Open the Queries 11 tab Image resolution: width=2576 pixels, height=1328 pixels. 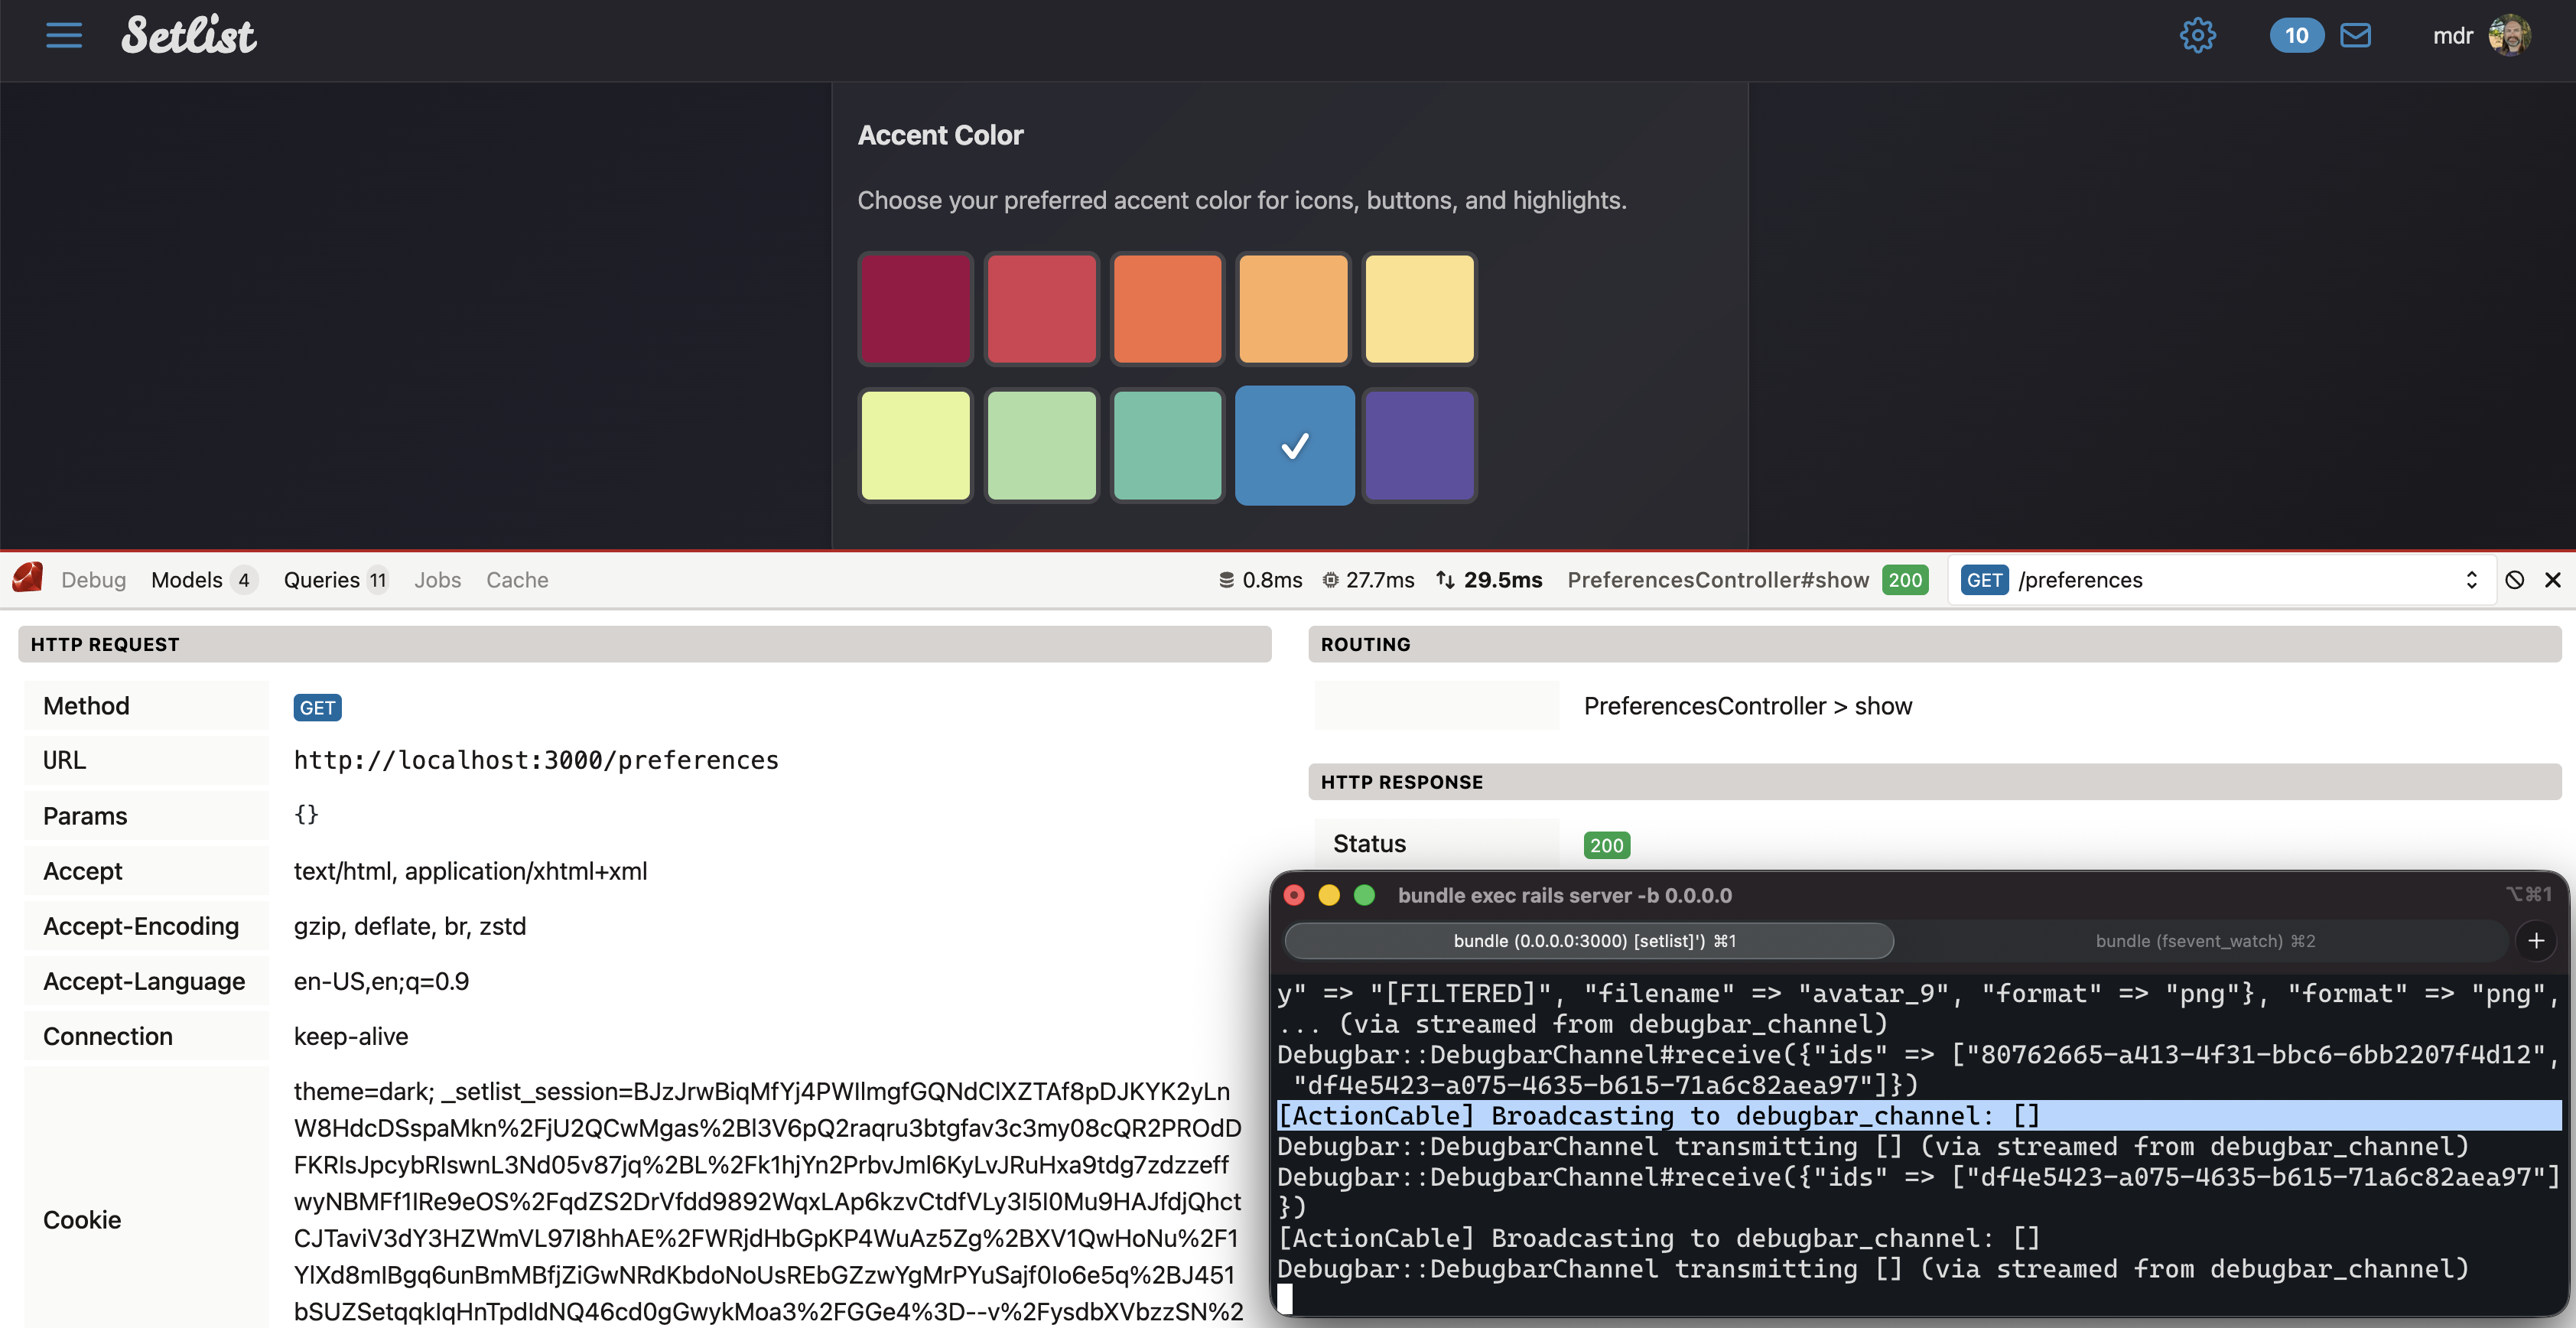coord(335,580)
